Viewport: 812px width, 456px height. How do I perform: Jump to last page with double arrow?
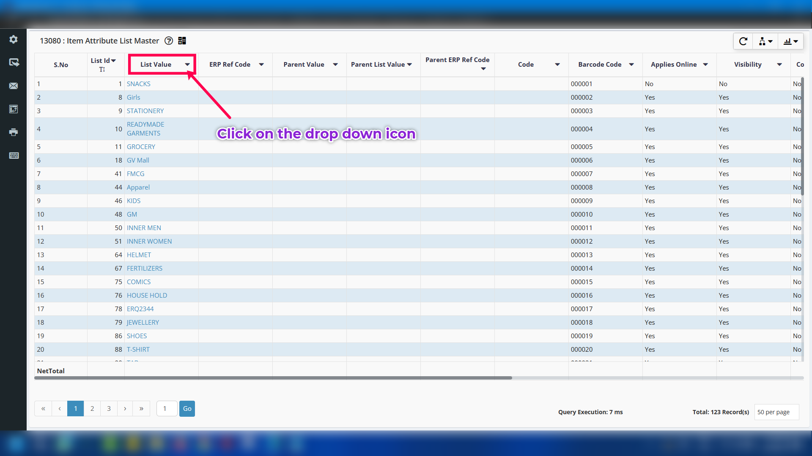coord(141,408)
